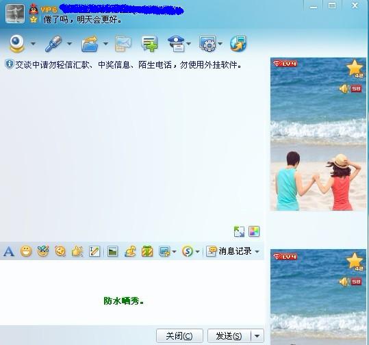
Task: Open the S icon dropdown arrow
Action: (197, 252)
